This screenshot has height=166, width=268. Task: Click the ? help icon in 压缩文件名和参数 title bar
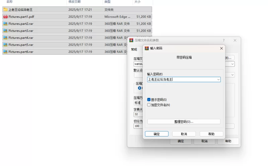tap(223, 40)
